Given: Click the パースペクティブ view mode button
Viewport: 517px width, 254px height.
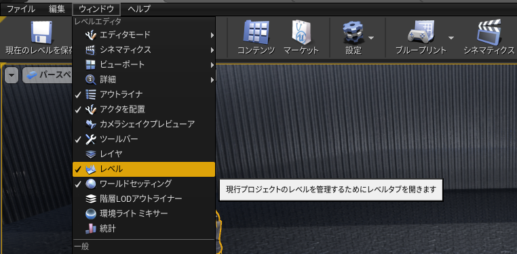Looking at the screenshot, I should (47, 75).
